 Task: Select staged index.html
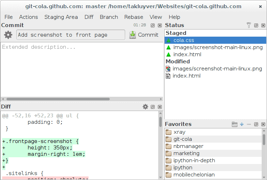coord(215,54)
